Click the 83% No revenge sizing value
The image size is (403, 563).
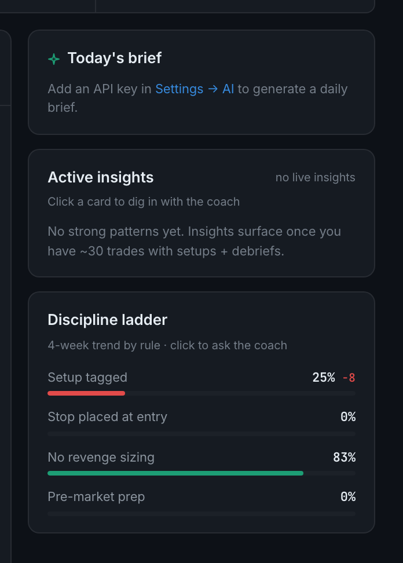[x=344, y=458]
